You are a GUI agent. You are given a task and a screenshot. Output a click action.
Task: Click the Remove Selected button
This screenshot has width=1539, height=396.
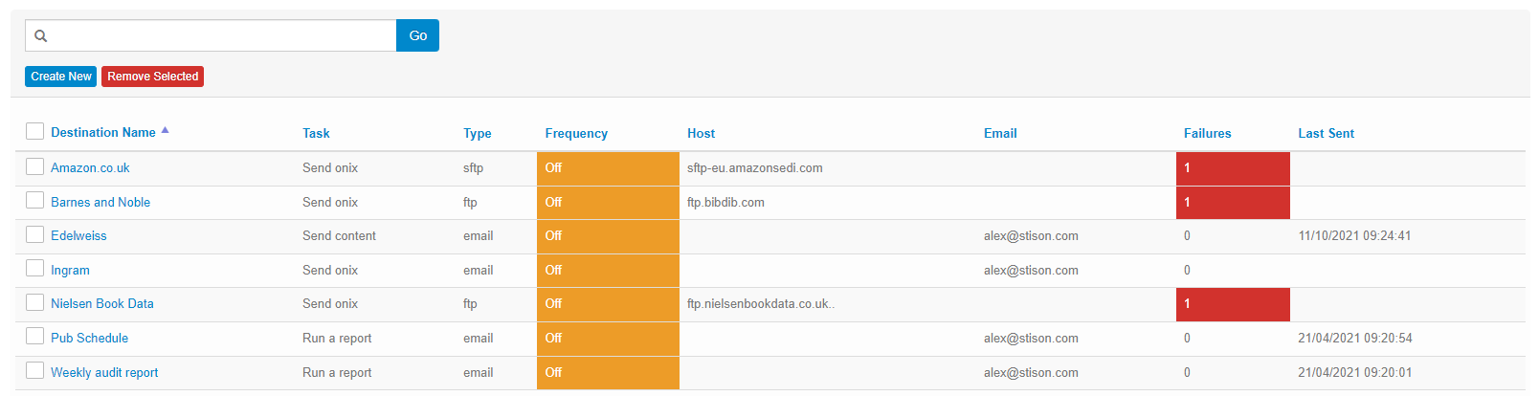coord(153,77)
